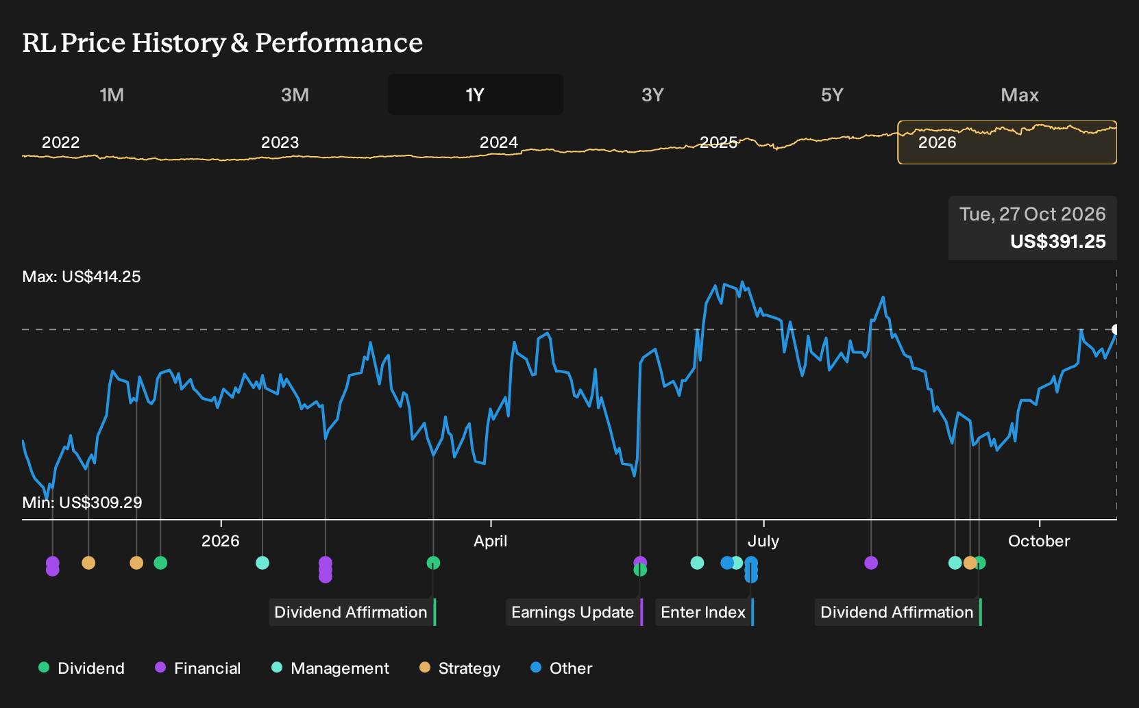1139x708 pixels.
Task: Click the 2025 label in overview chart
Action: pos(718,142)
